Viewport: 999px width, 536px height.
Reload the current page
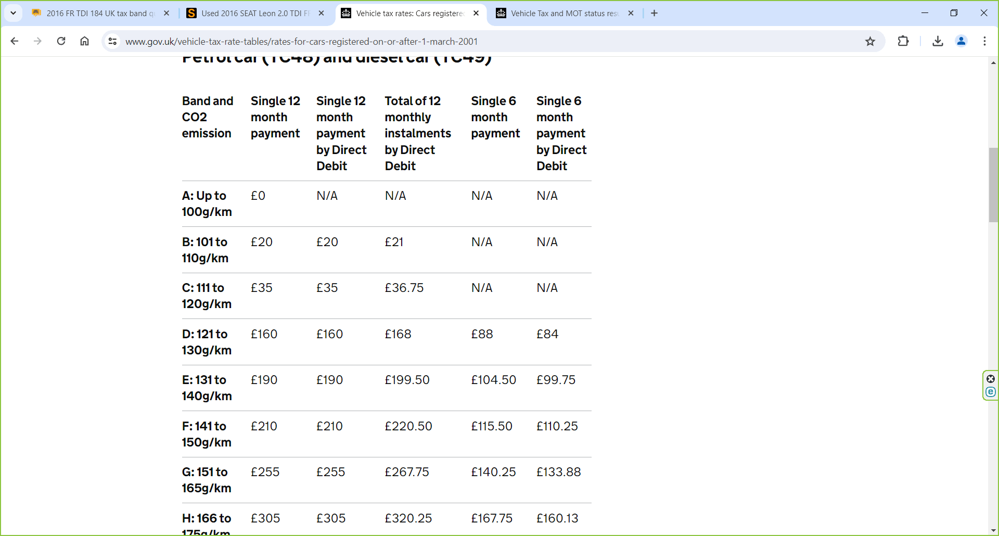click(x=61, y=41)
